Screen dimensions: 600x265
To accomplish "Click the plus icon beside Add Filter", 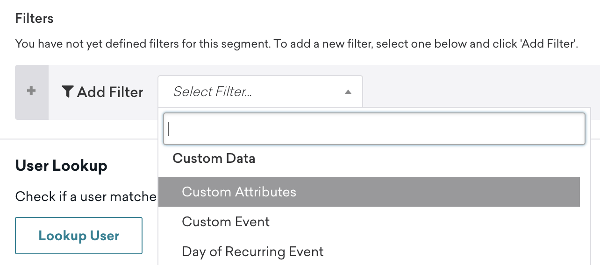I will (x=32, y=91).
